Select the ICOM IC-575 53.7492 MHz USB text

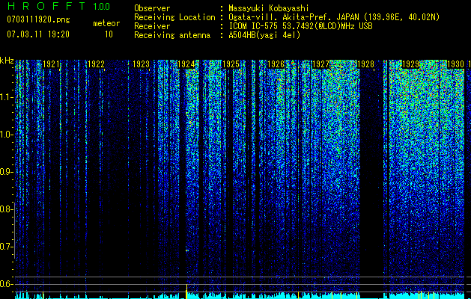(300, 26)
